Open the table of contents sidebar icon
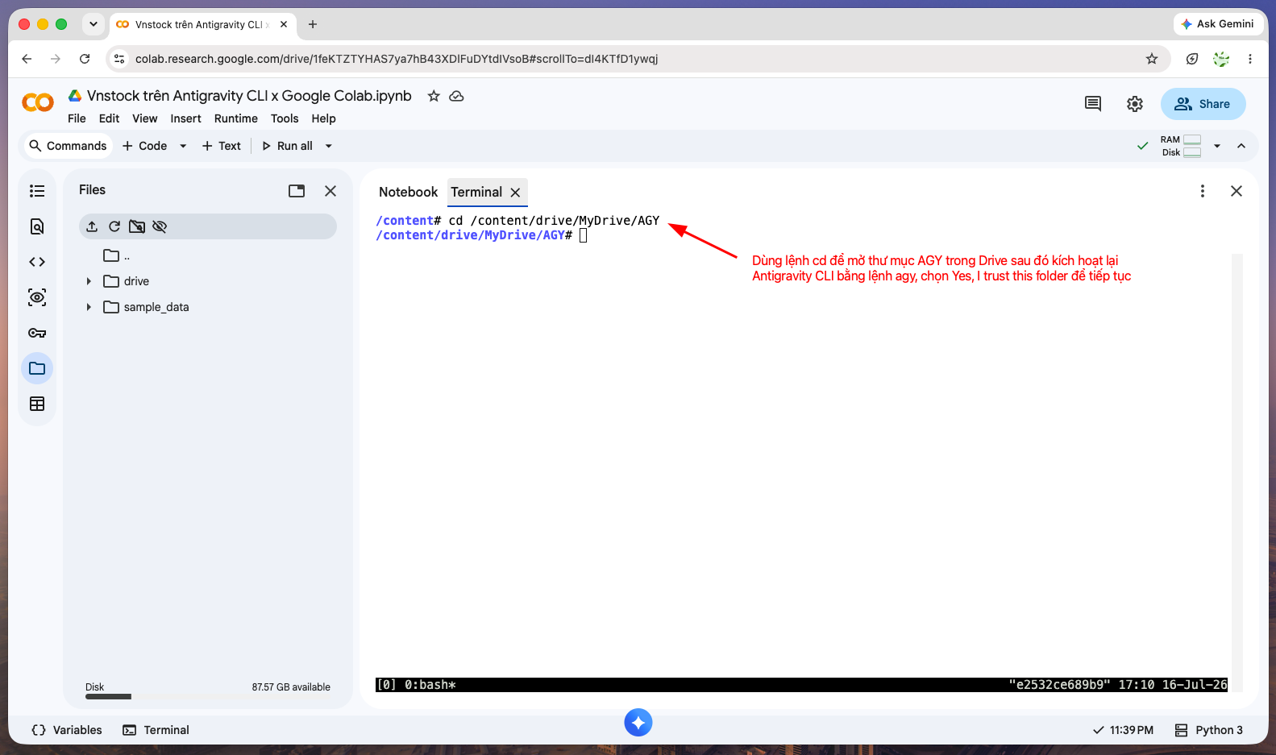This screenshot has height=755, width=1276. click(37, 191)
